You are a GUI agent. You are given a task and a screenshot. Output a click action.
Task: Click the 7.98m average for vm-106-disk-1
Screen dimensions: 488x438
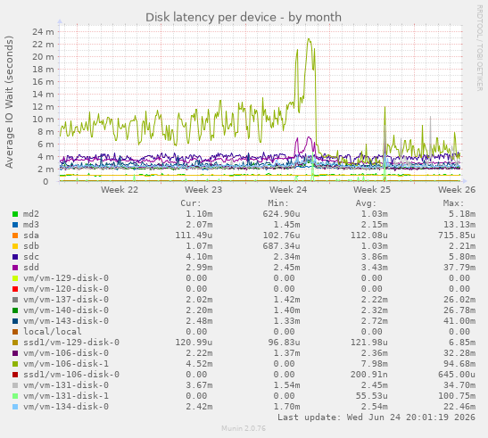tap(375, 364)
